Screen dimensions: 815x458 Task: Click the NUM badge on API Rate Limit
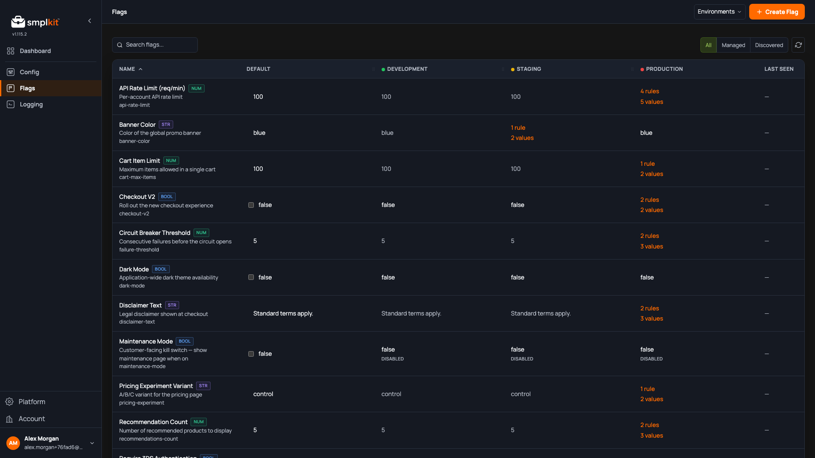point(196,89)
